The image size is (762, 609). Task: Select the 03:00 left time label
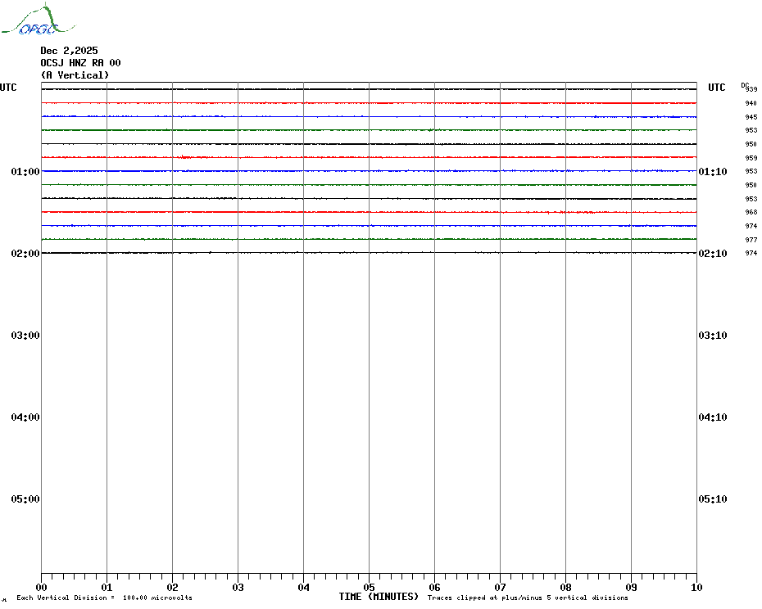point(25,335)
